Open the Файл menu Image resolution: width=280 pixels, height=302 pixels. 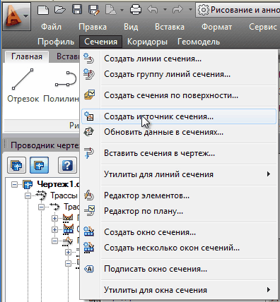[51, 27]
